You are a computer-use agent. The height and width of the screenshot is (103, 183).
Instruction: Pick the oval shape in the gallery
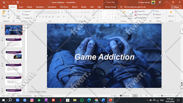[x=112, y=12]
